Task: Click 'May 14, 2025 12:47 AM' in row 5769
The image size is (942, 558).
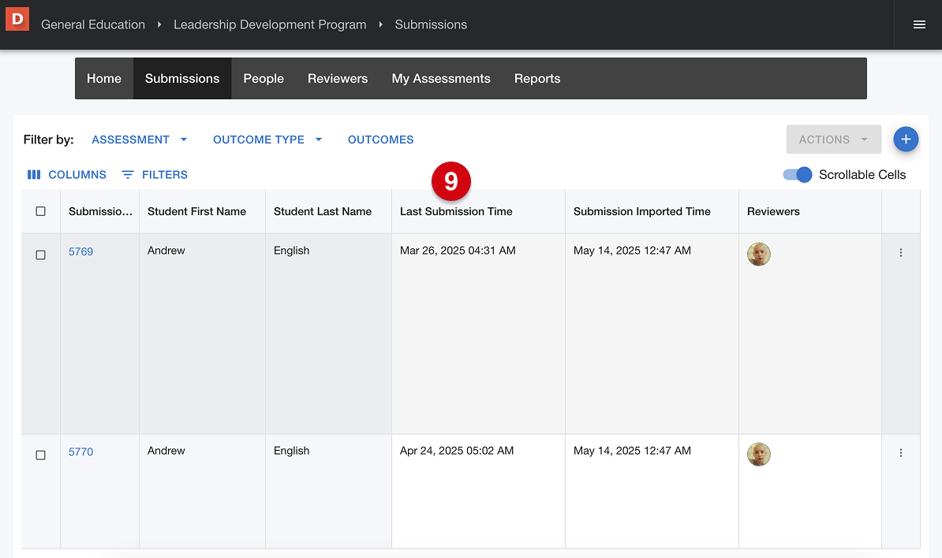Action: (x=632, y=251)
